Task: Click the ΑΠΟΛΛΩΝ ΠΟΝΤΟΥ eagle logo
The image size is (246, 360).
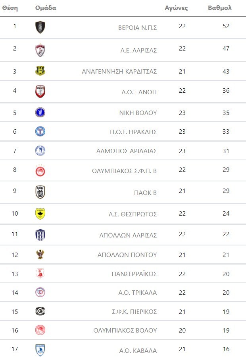Action: [x=40, y=255]
